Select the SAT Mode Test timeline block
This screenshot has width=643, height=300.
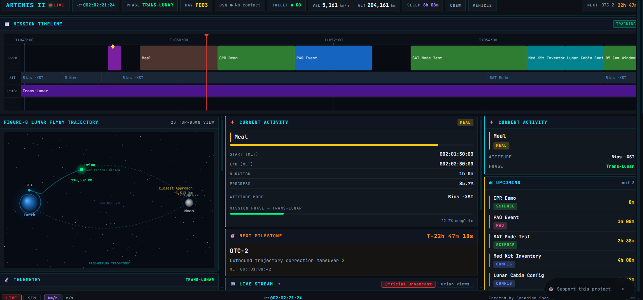click(x=469, y=58)
